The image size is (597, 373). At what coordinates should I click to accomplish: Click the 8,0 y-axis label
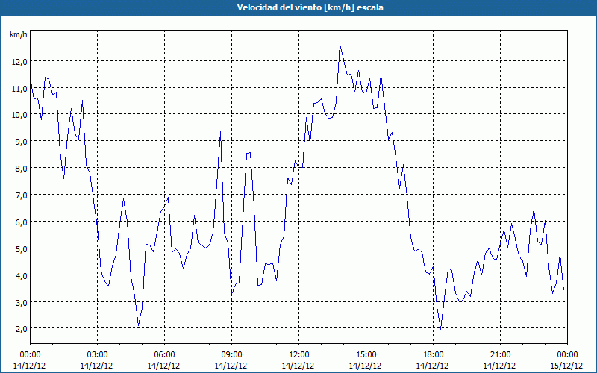(x=21, y=169)
